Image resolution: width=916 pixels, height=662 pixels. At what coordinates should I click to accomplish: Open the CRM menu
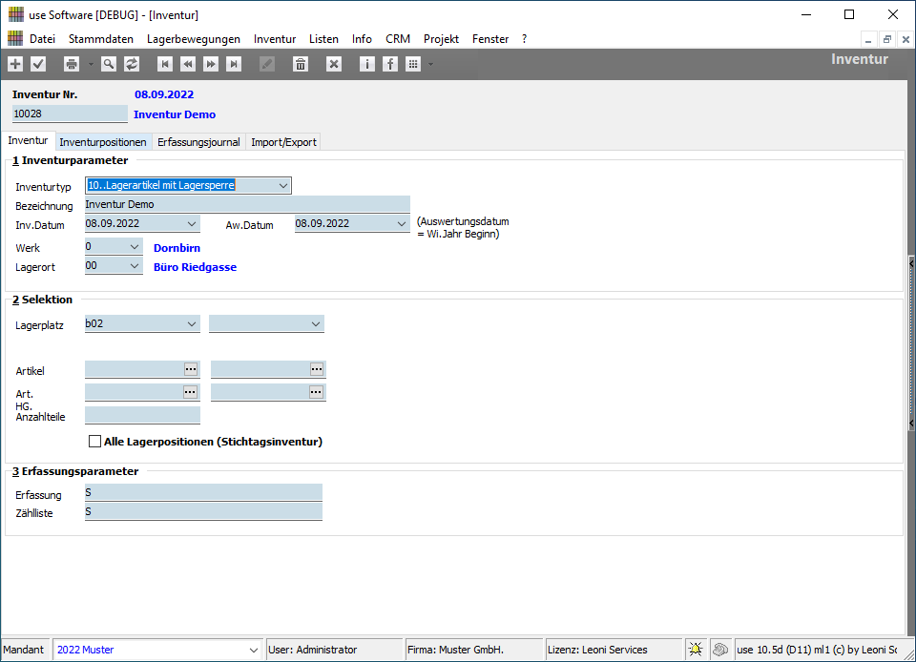tap(398, 39)
